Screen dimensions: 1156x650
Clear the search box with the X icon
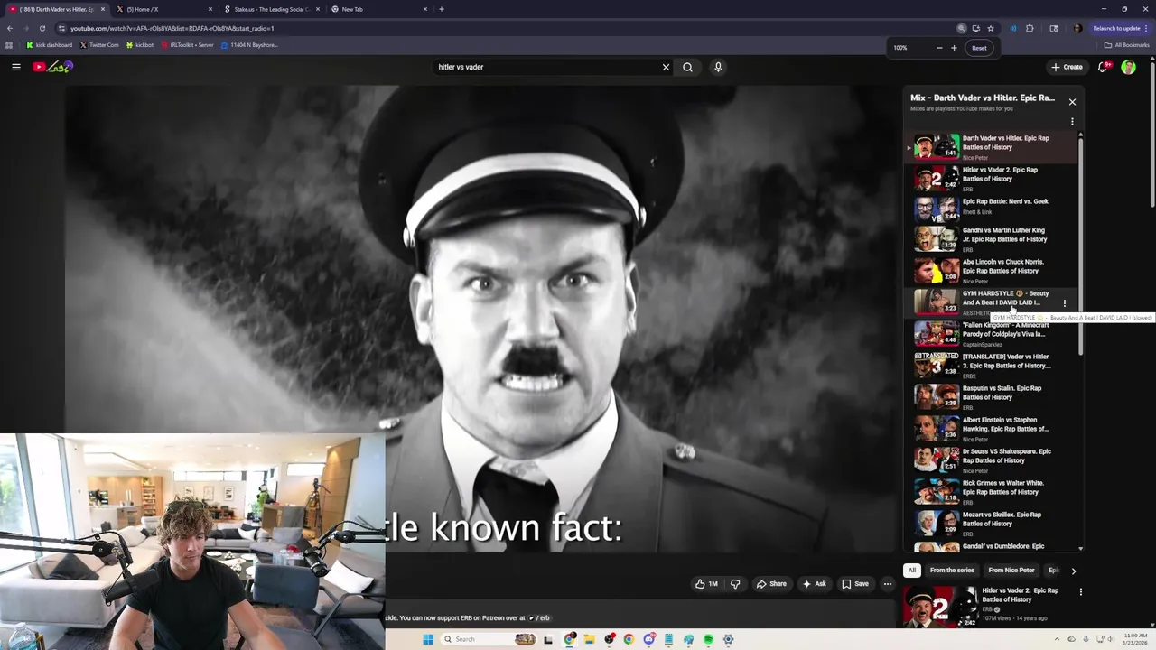tap(667, 67)
